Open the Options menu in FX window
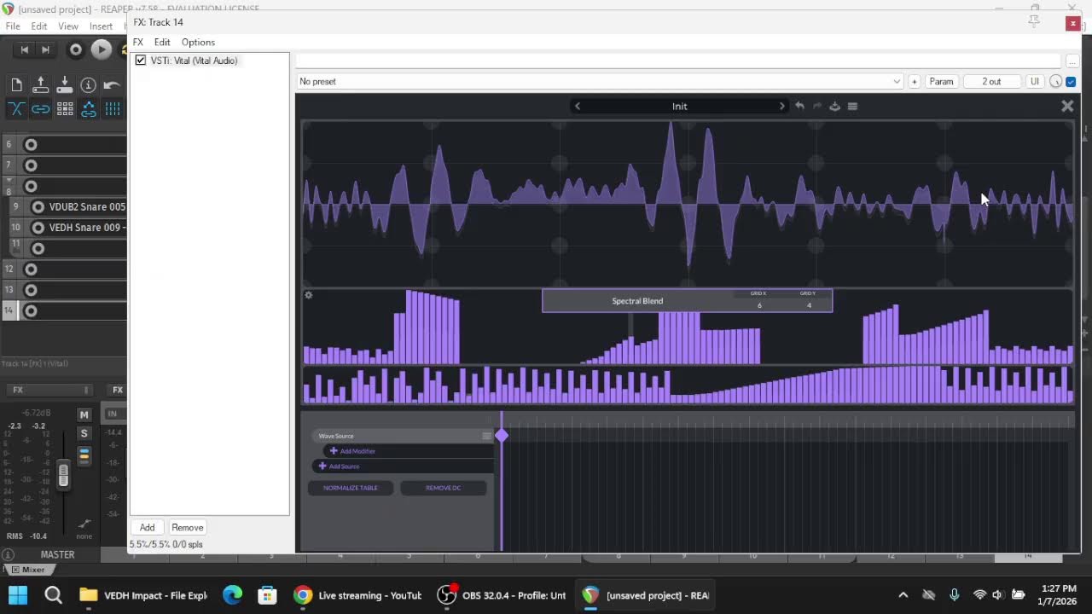This screenshot has height=614, width=1092. (198, 42)
